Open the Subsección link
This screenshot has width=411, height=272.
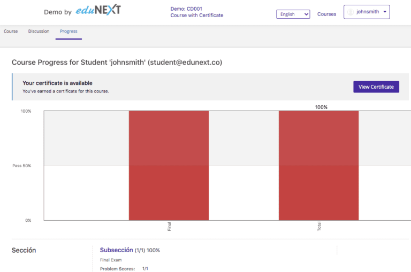[x=116, y=250]
